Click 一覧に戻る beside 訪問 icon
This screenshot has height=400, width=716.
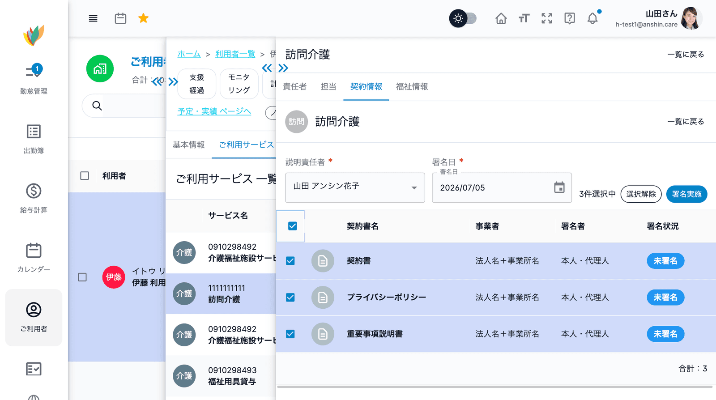[686, 121]
